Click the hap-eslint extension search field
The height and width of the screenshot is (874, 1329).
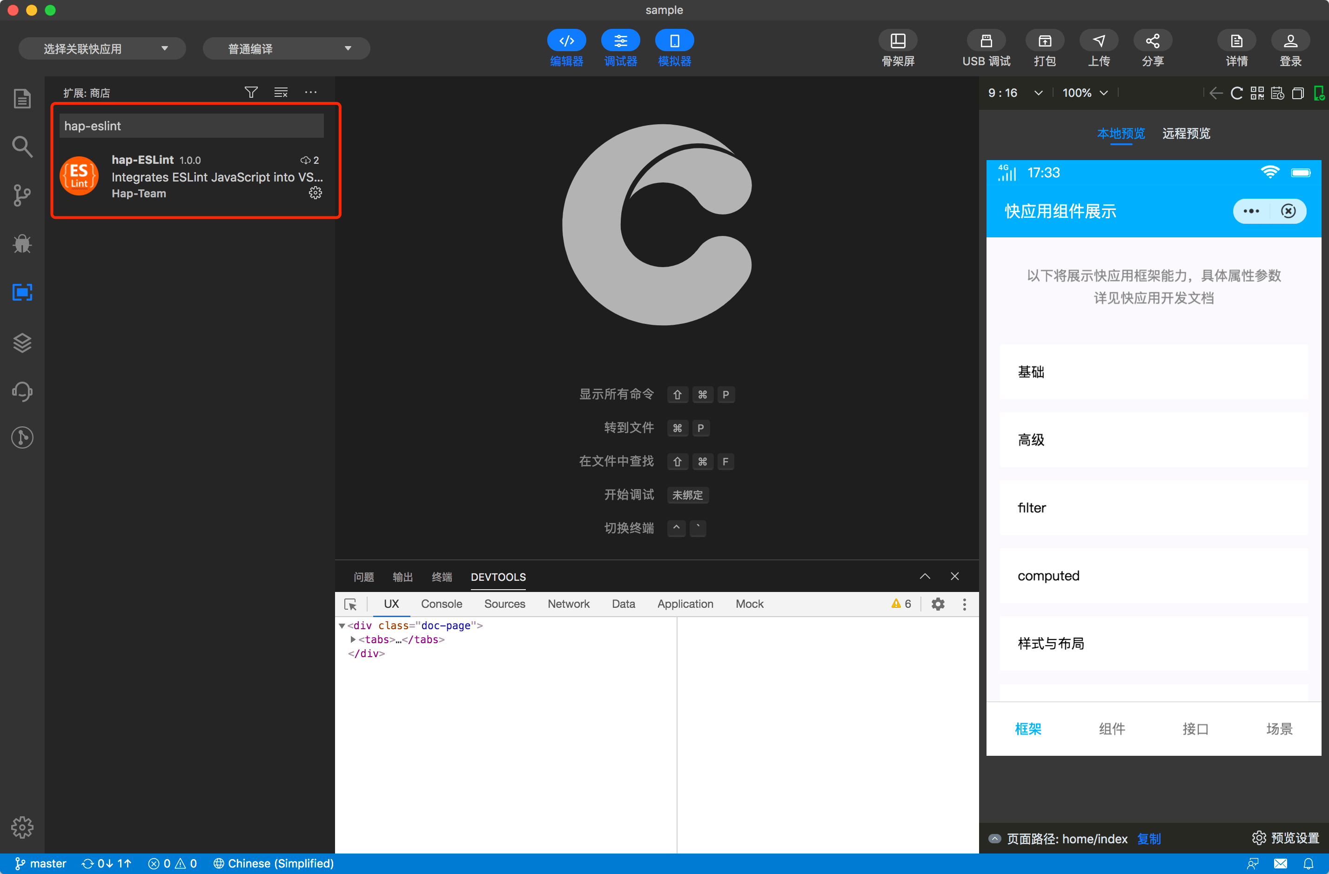191,126
